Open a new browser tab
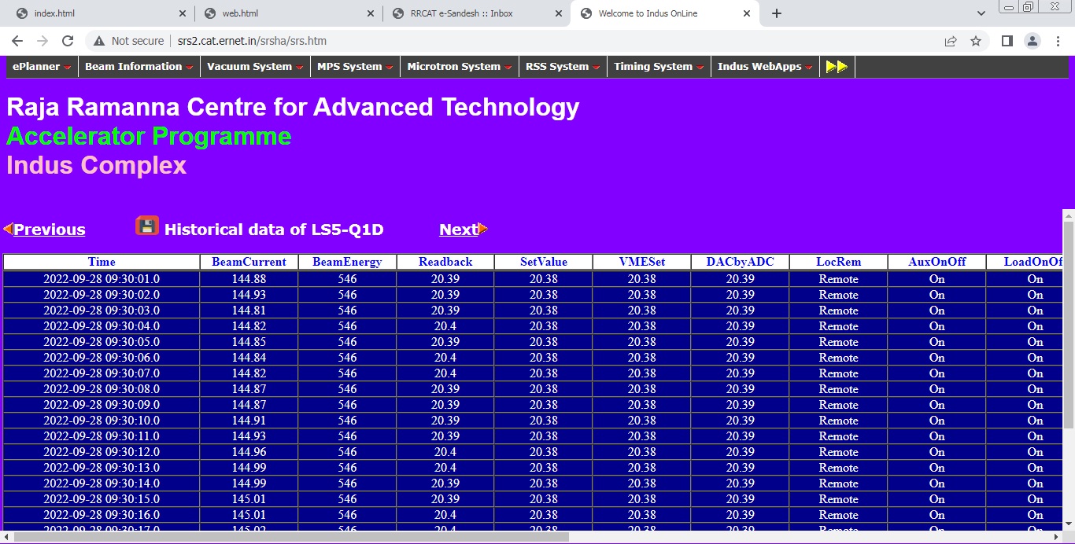 coord(777,13)
